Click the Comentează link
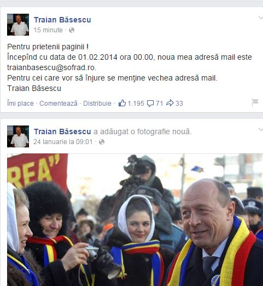This screenshot has height=286, width=263. pyautogui.click(x=59, y=104)
